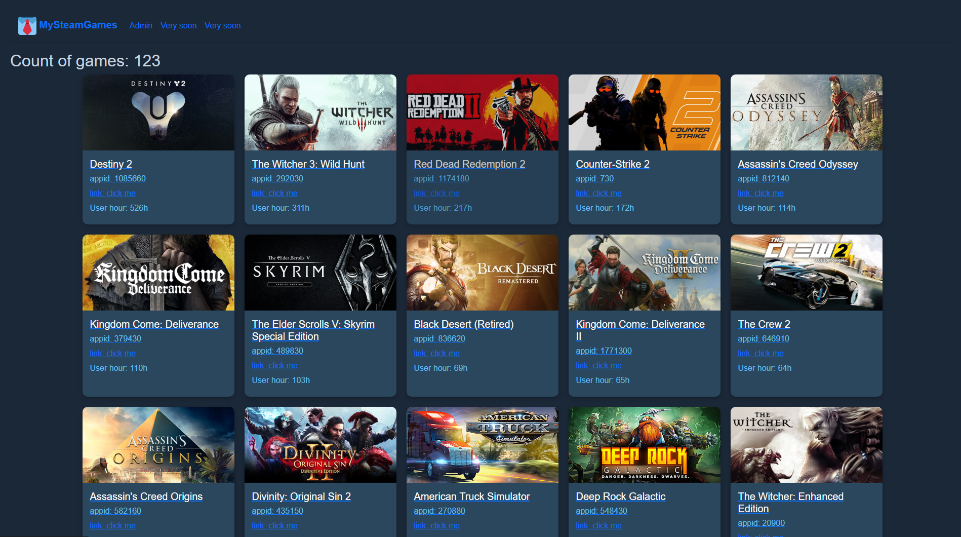Click 'appid: 292030' text
Viewport: 961px width, 537px height.
tap(277, 179)
